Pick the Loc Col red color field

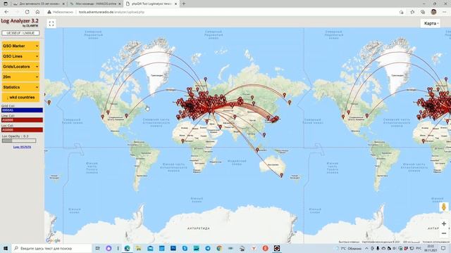pos(22,130)
